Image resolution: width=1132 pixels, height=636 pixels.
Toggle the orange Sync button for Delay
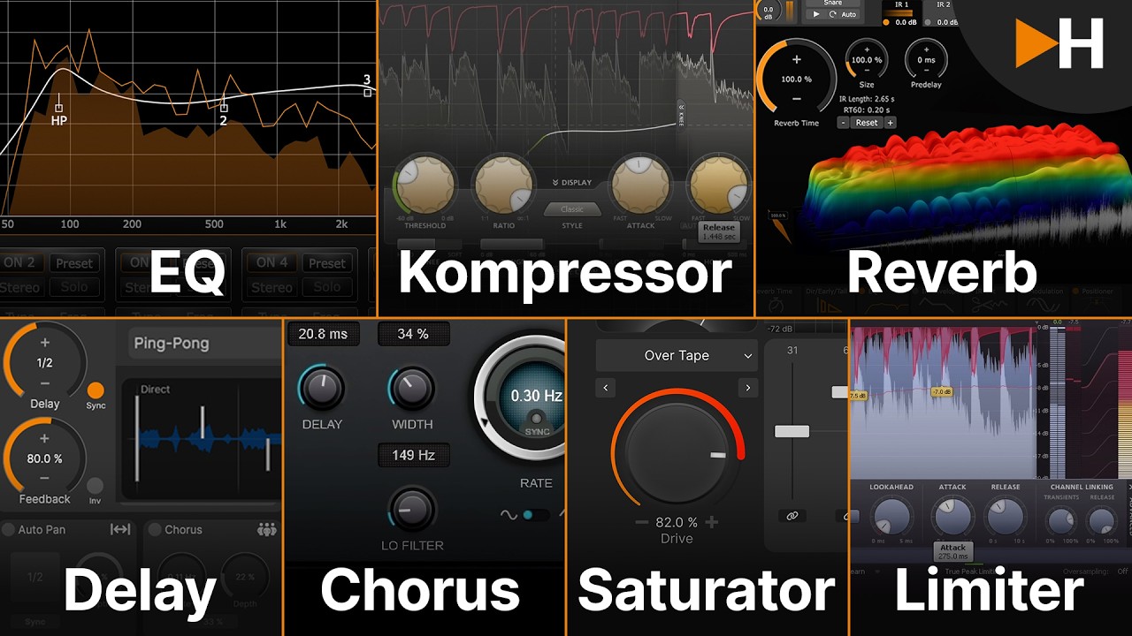96,390
